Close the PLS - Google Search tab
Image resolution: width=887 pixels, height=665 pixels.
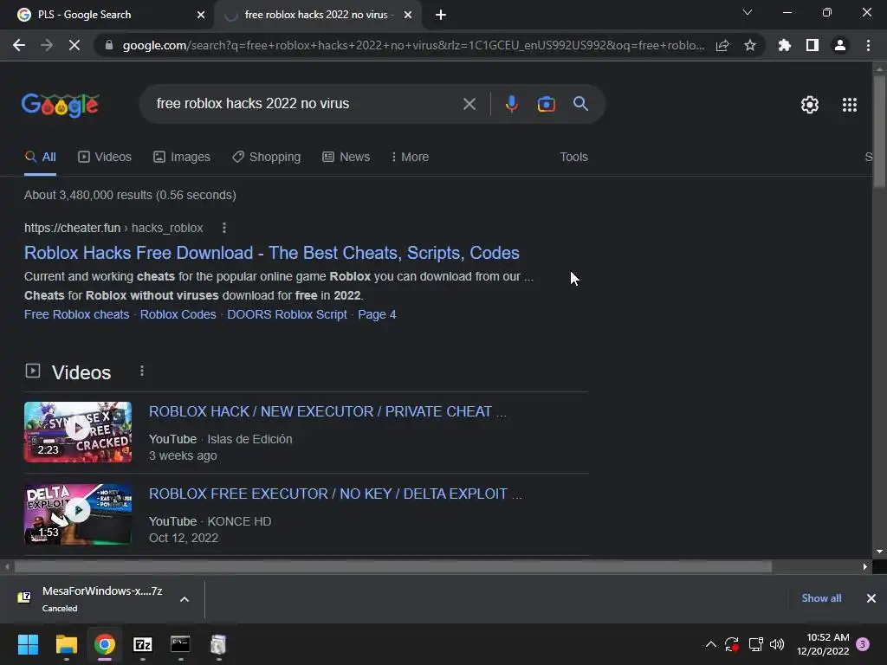(201, 15)
